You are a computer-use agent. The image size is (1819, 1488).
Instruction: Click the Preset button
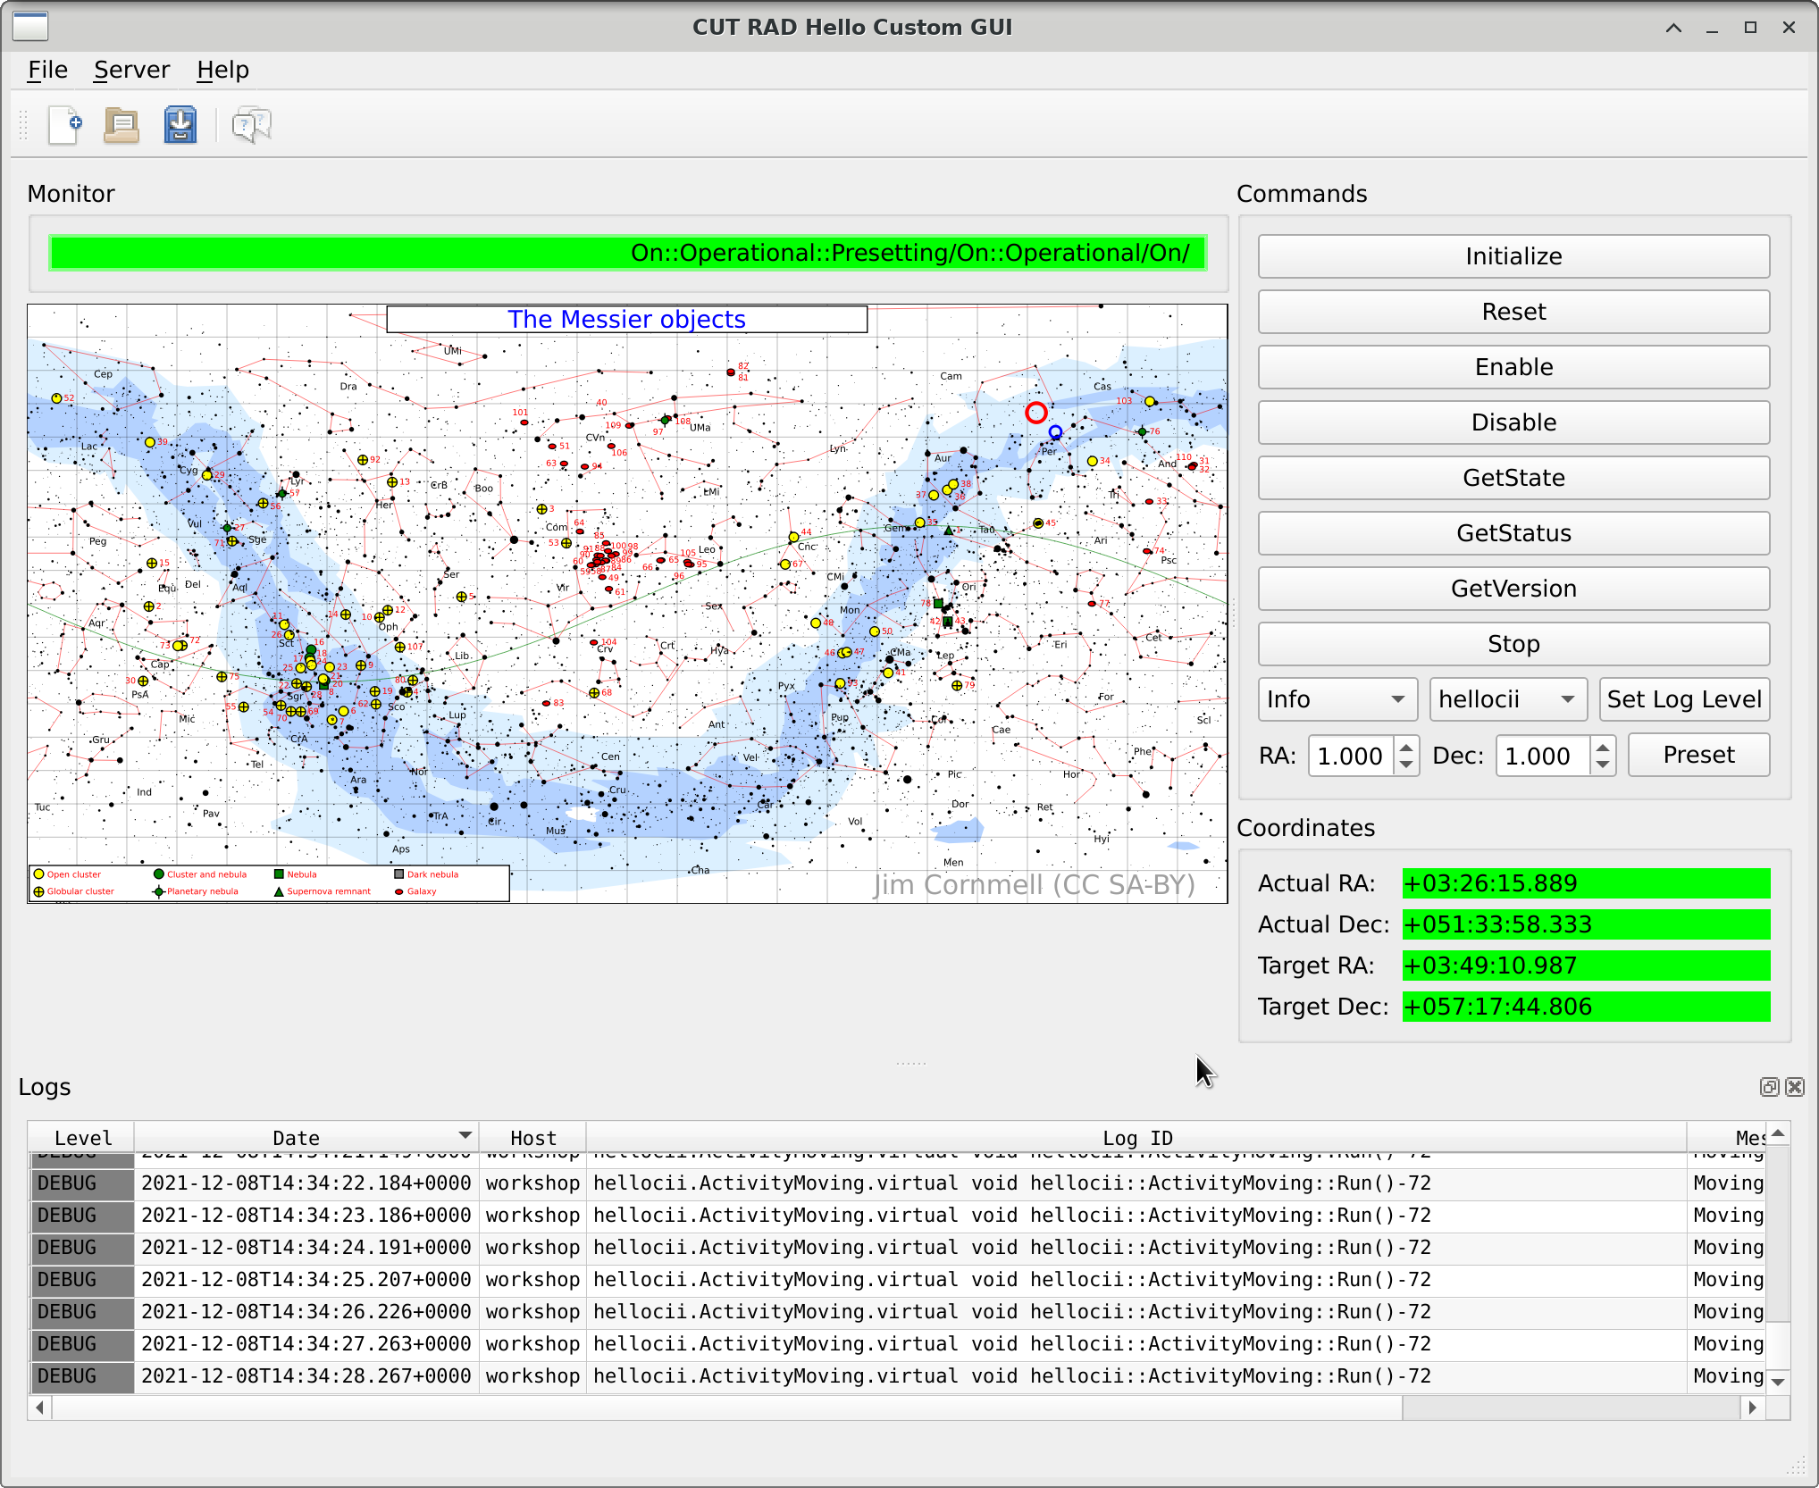[1697, 756]
